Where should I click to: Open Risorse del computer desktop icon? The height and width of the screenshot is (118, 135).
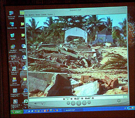coord(11,15)
